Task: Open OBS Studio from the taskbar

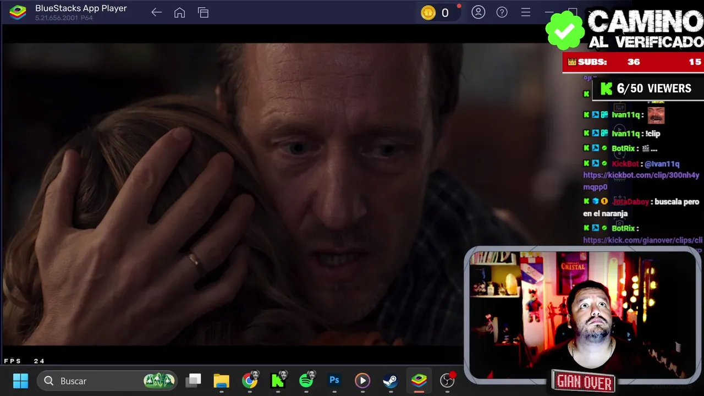Action: (448, 381)
